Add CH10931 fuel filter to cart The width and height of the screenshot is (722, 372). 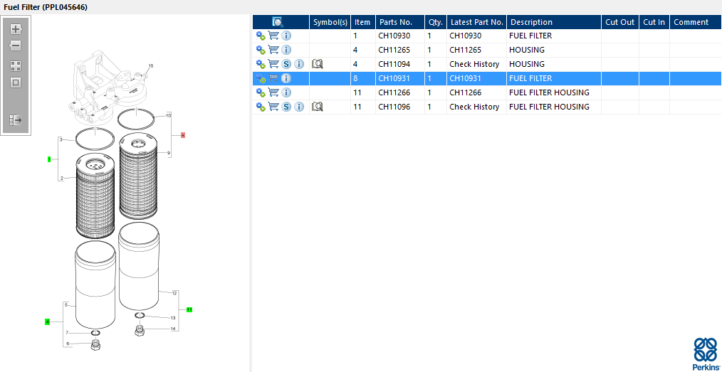coord(273,78)
